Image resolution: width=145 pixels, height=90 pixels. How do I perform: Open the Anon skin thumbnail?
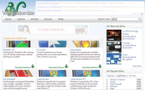tap(114, 59)
